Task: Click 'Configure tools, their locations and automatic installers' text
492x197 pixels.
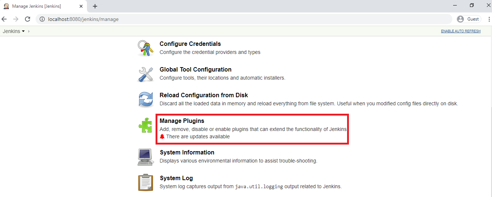Action: point(222,78)
